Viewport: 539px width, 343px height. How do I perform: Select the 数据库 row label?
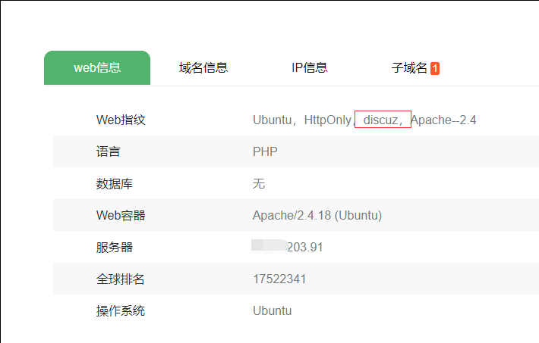[x=115, y=184]
